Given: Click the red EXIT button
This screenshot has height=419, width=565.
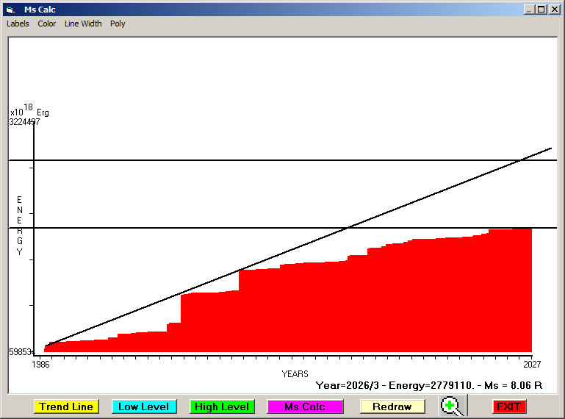Looking at the screenshot, I should point(508,407).
